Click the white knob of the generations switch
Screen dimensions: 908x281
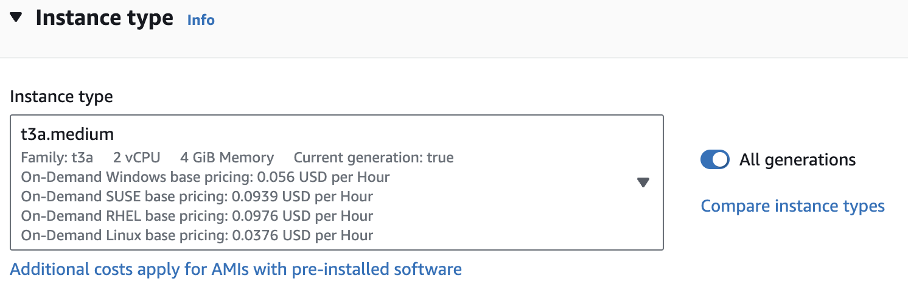(x=721, y=160)
